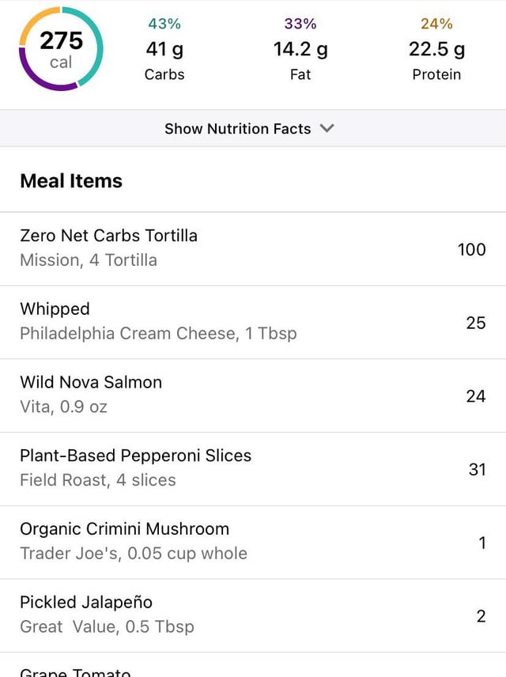Tap the 100 calorie value for tortilla
The width and height of the screenshot is (506, 677).
pos(471,249)
